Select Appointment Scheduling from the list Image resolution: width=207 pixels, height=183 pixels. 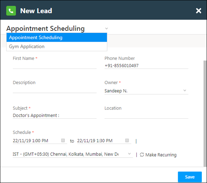[57, 38]
